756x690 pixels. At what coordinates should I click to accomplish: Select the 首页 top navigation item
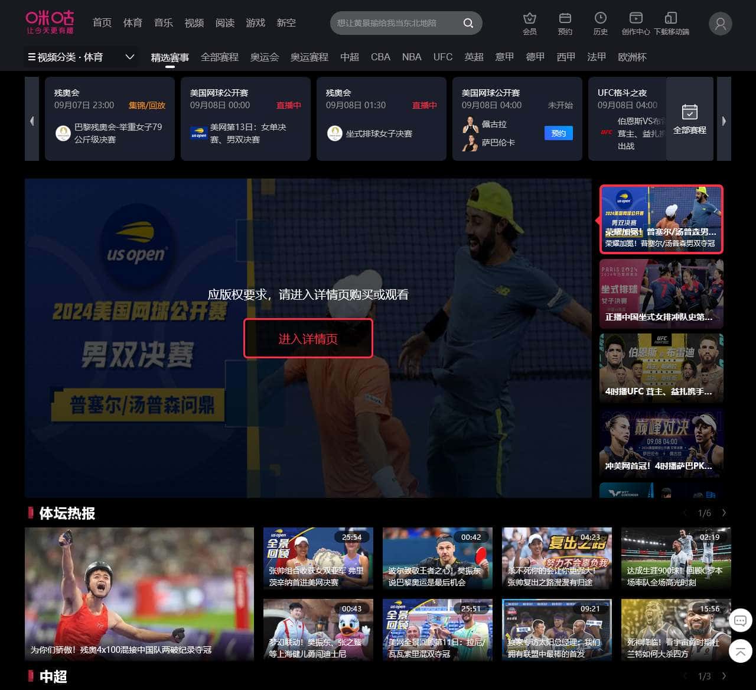[x=102, y=22]
